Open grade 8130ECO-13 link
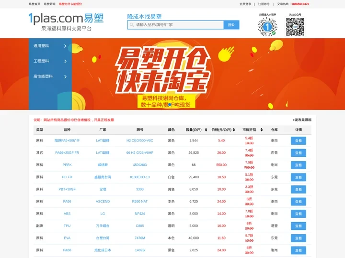 [x=140, y=177]
